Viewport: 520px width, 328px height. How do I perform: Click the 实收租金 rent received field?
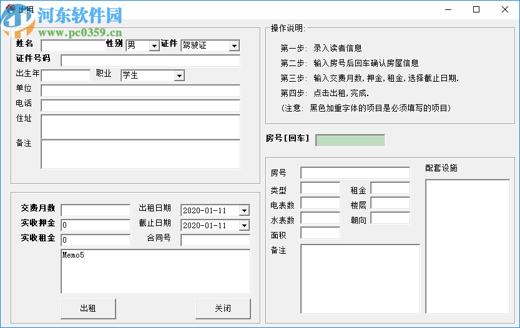click(96, 240)
